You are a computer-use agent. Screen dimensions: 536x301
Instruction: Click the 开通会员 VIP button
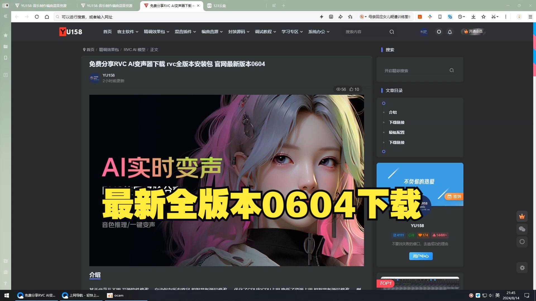473,31
